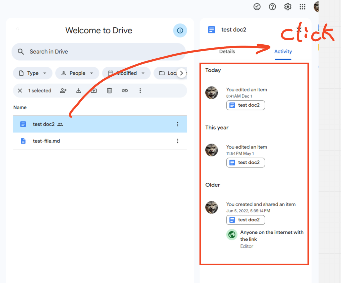Expand the Type filter dropdown
The image size is (341, 283).
[x=33, y=73]
